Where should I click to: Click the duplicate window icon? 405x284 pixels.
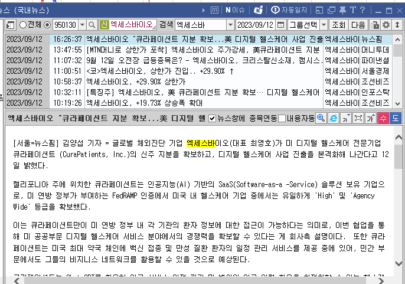coord(331,11)
